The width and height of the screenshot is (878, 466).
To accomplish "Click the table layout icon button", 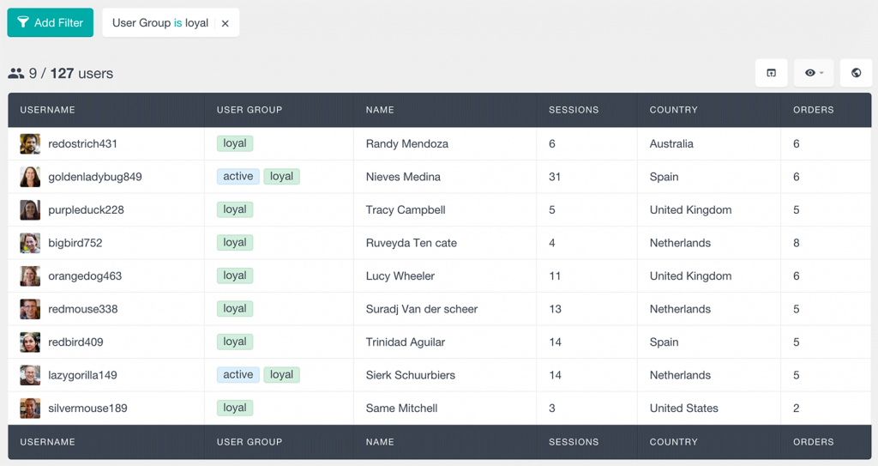I will pyautogui.click(x=771, y=73).
